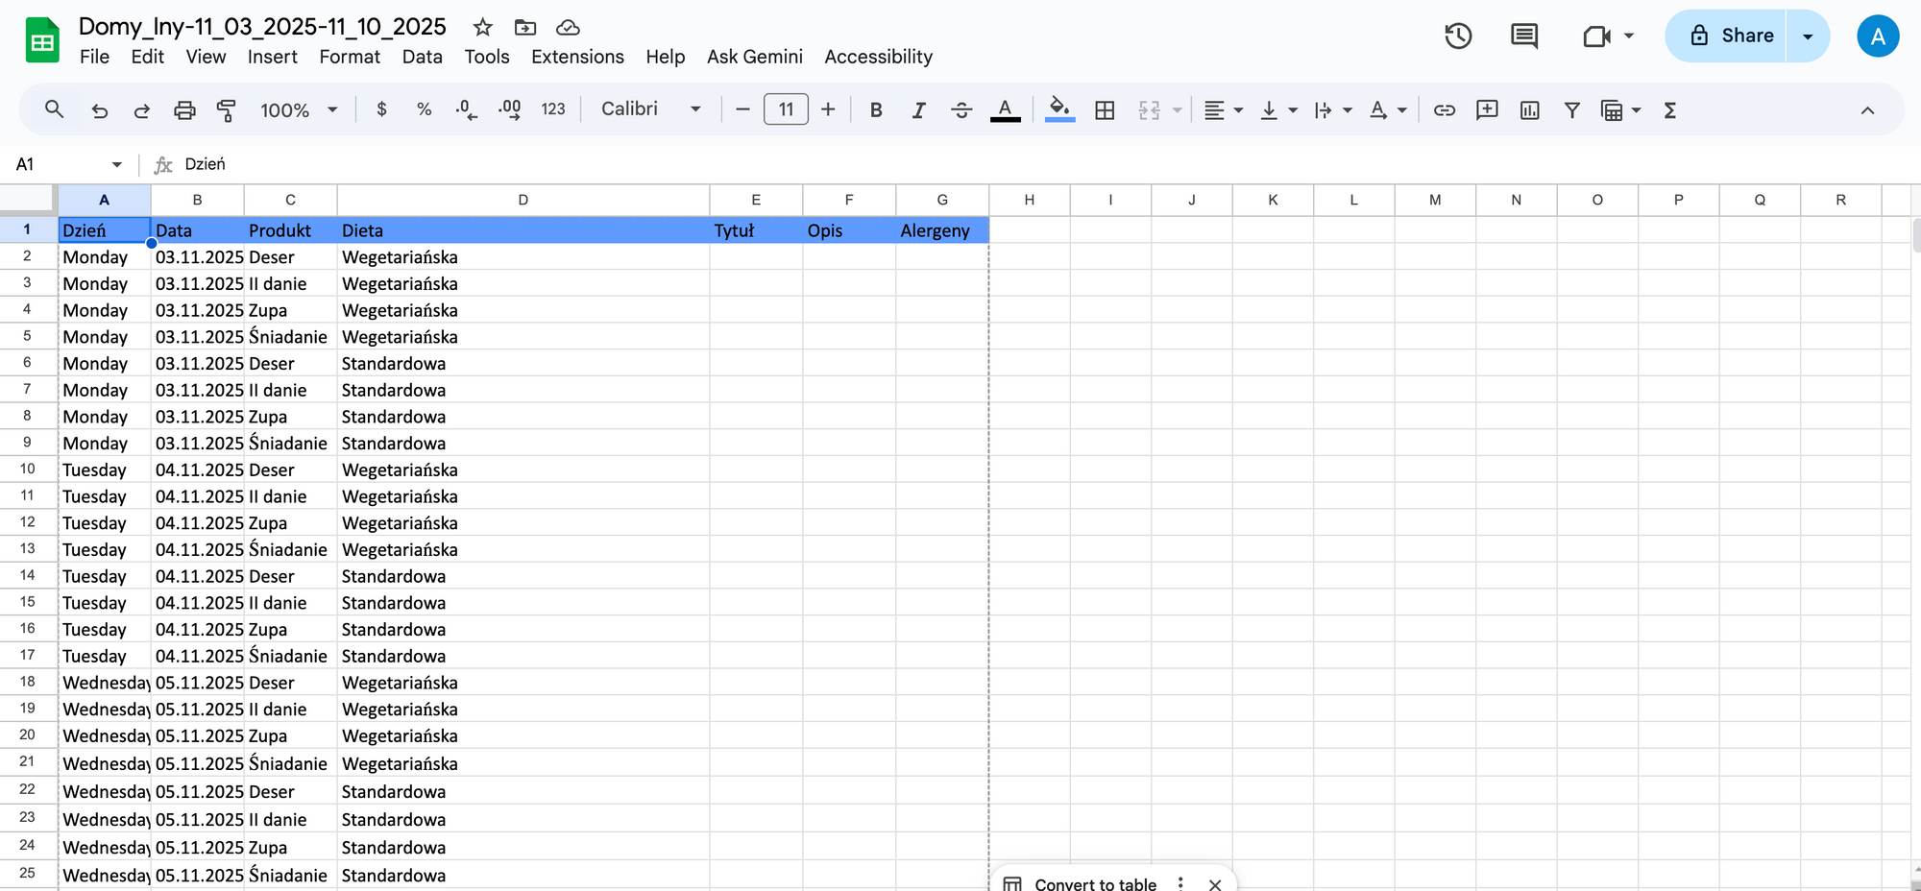This screenshot has width=1921, height=891.
Task: Open the fill color picker
Action: coord(1058,110)
